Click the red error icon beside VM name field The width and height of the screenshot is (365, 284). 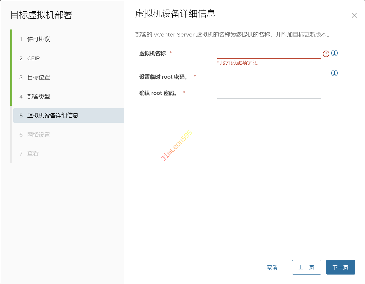pos(326,54)
